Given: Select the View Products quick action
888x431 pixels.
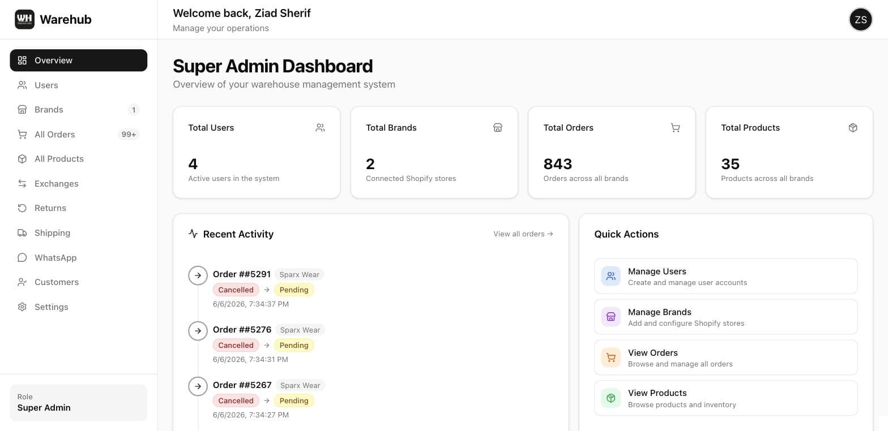Looking at the screenshot, I should (726, 398).
